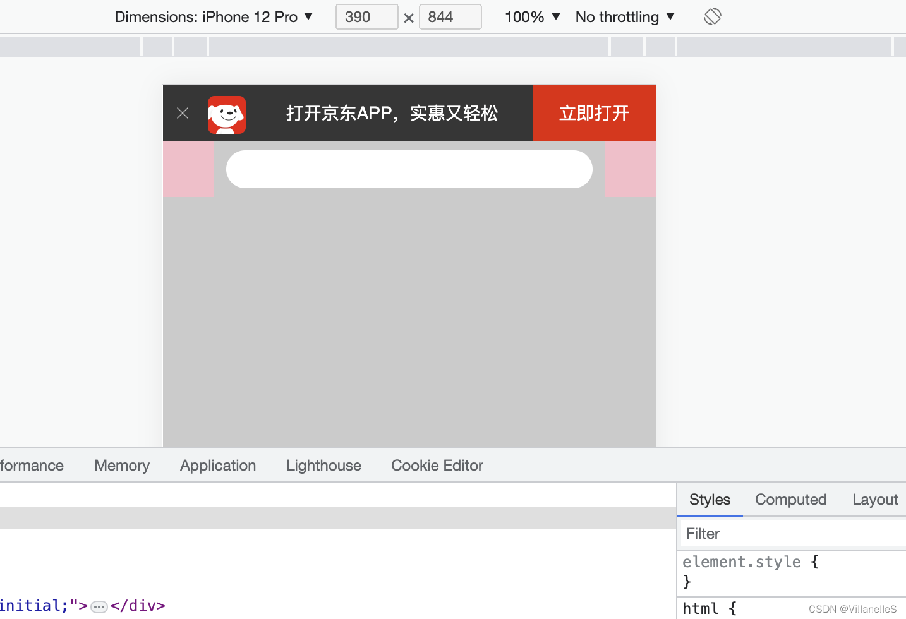Viewport: 906px width, 619px height.
Task: Select the Computed pane tab
Action: [x=790, y=500]
